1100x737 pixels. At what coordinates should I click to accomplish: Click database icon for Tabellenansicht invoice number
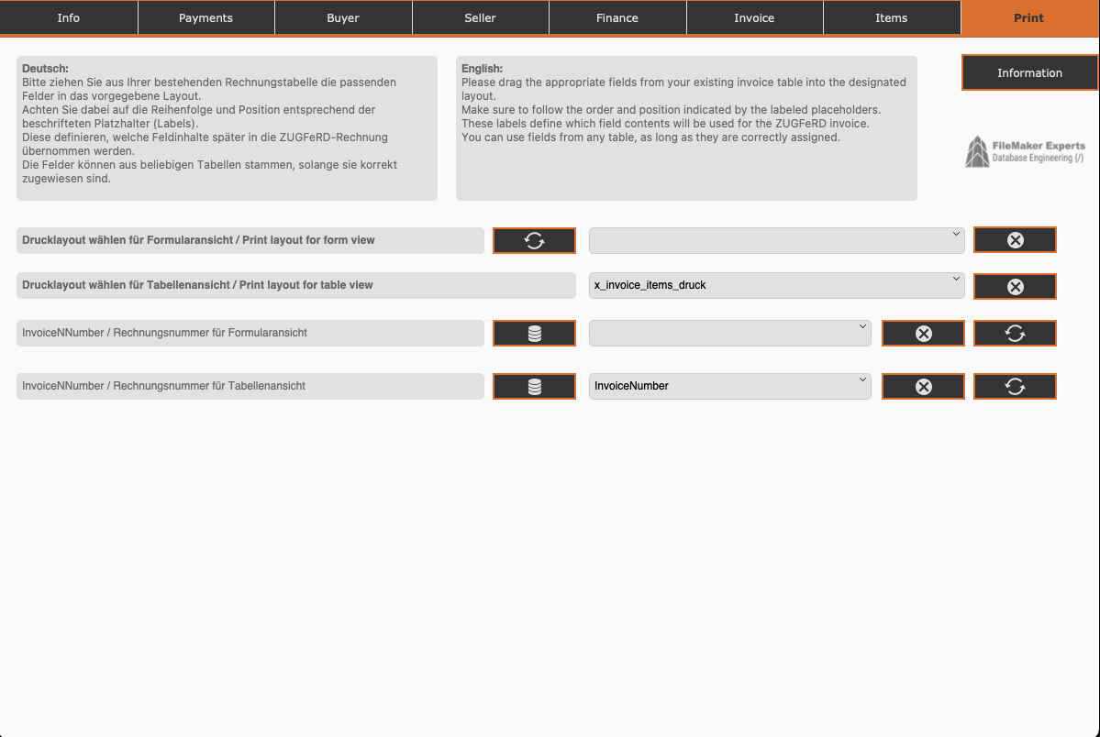coord(534,387)
